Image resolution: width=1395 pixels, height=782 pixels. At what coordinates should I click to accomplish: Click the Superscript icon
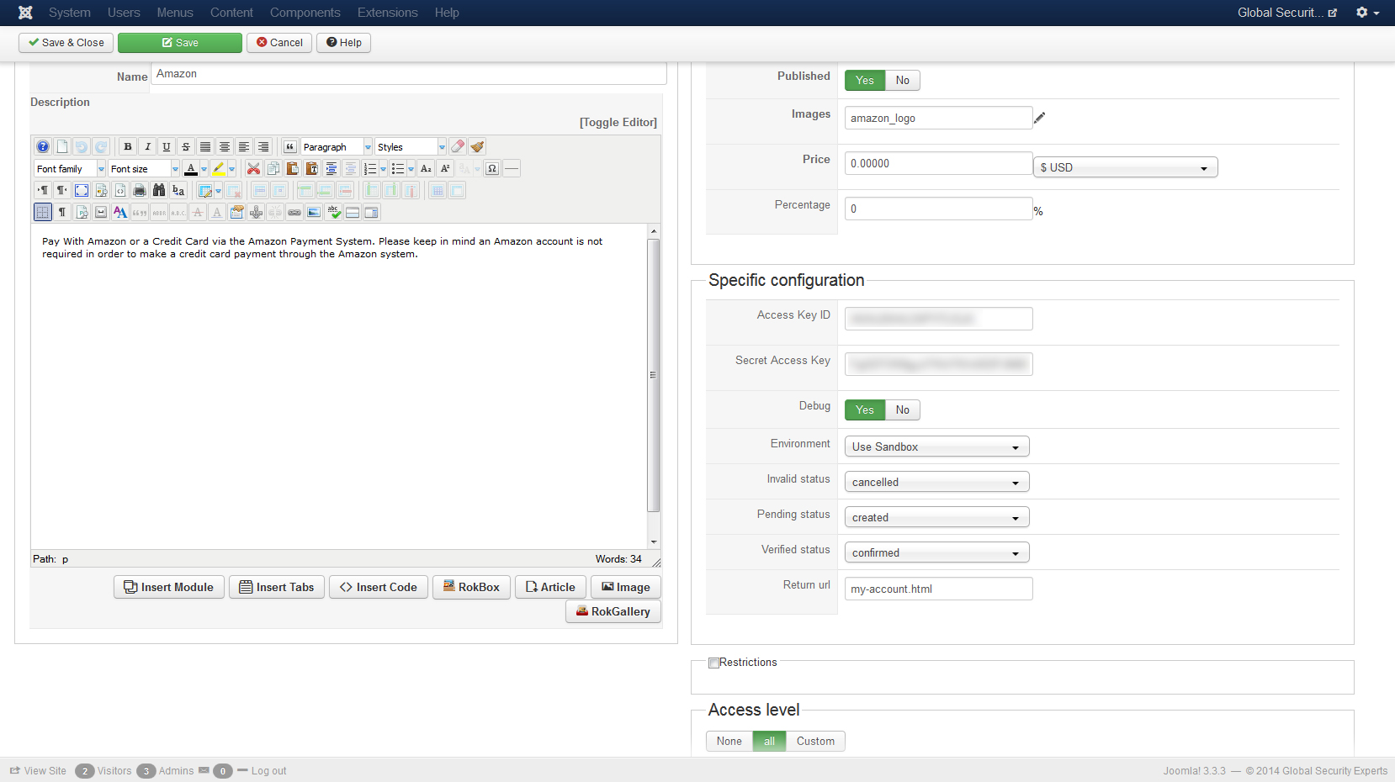(445, 168)
